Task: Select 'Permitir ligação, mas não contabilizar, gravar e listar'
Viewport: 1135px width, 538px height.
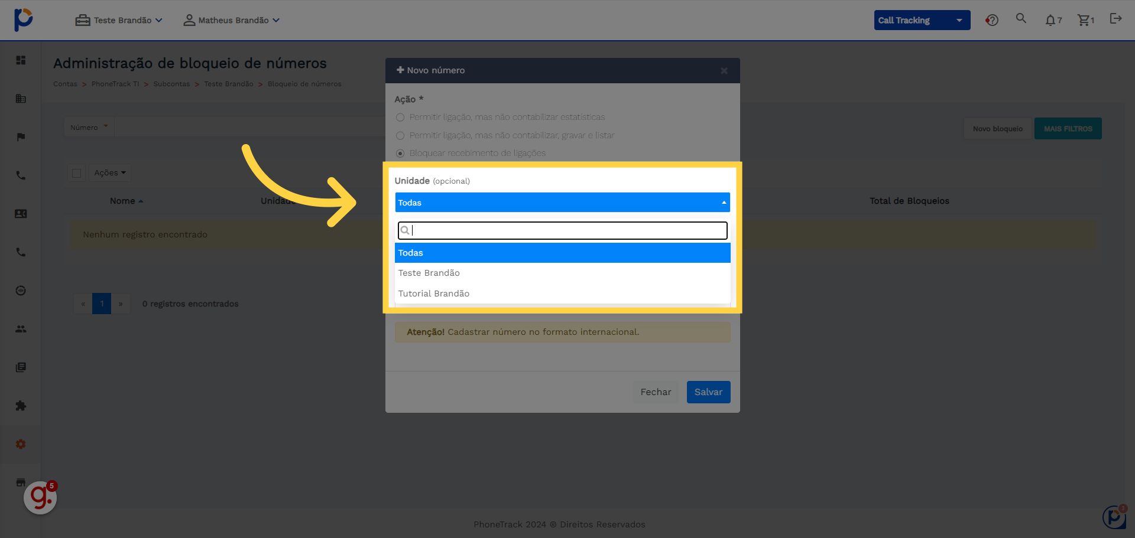Action: click(400, 136)
